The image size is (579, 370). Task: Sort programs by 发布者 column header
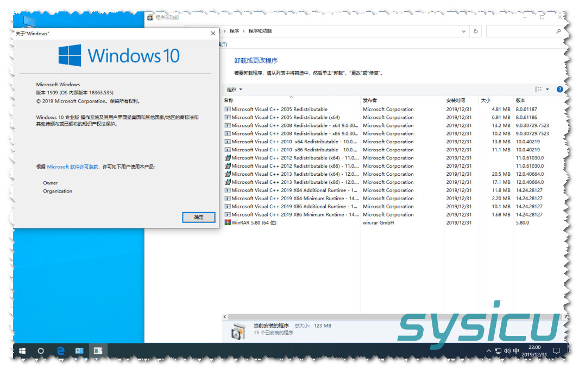pyautogui.click(x=402, y=100)
